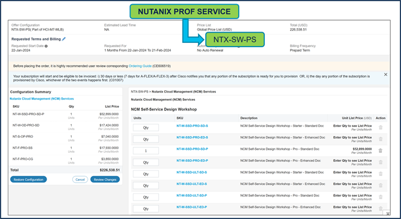Image resolution: width=401 pixels, height=219 pixels.
Task: Open SKU link NT-W-SSD-ULT-SD-S
Action: coord(192,172)
